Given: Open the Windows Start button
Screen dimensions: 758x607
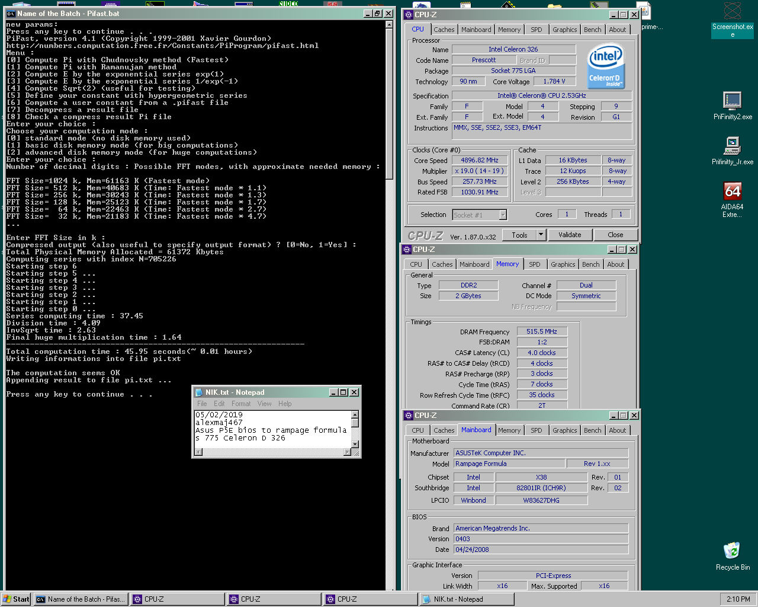Looking at the screenshot, I should (x=16, y=599).
